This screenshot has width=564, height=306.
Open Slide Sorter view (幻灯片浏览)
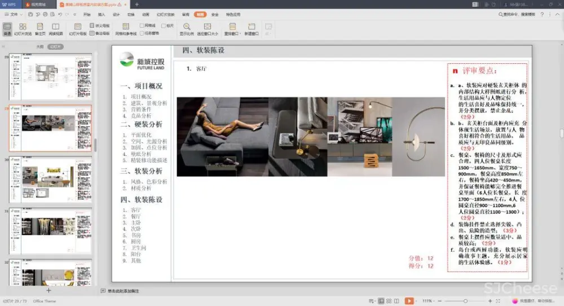23,29
